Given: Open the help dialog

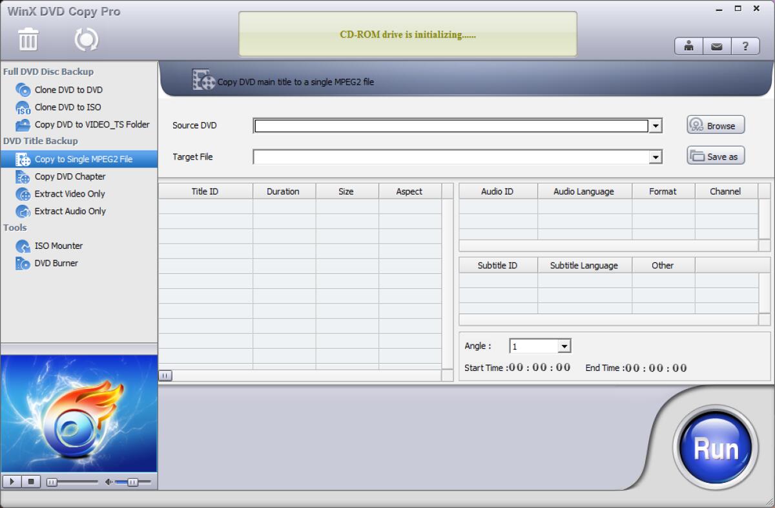Looking at the screenshot, I should 746,46.
